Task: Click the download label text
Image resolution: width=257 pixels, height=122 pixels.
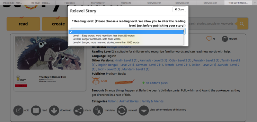Action: (66, 110)
